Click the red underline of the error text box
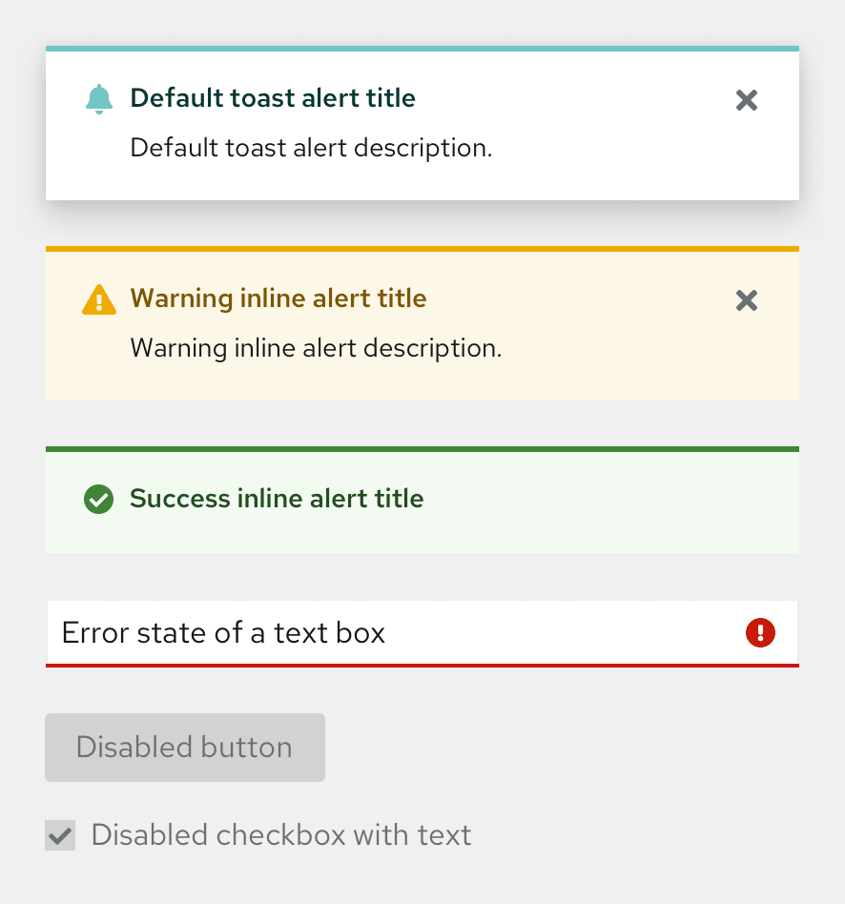845x904 pixels. pos(422,666)
